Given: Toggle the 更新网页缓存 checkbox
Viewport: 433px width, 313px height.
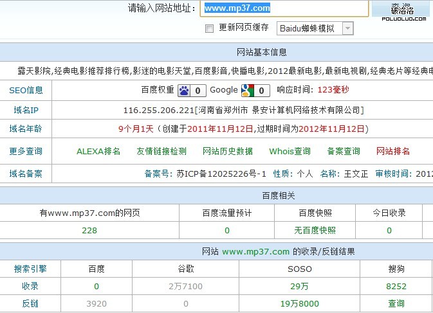Looking at the screenshot, I should (x=208, y=28).
